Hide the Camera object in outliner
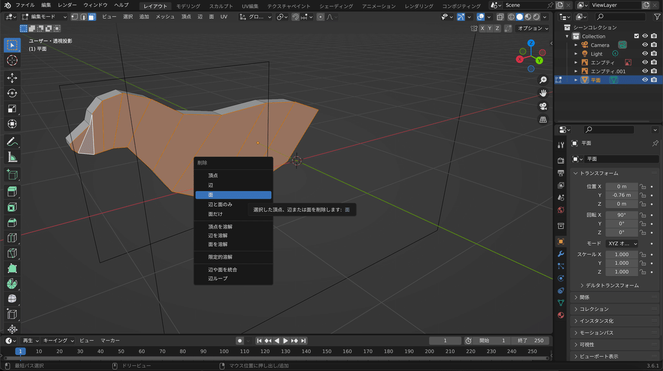The width and height of the screenshot is (663, 371). tap(645, 45)
